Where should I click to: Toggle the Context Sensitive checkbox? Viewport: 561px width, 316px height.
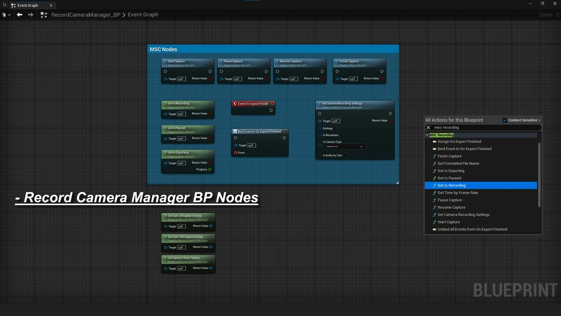(505, 120)
